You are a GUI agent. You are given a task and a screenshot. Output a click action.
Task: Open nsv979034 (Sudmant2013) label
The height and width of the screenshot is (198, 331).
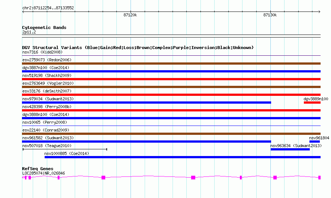[48, 99]
